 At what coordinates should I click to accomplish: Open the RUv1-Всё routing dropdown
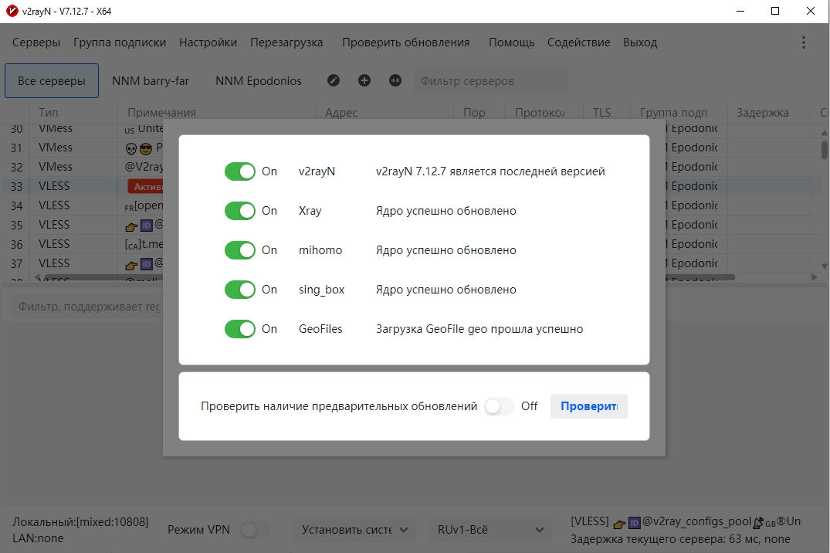coord(490,530)
